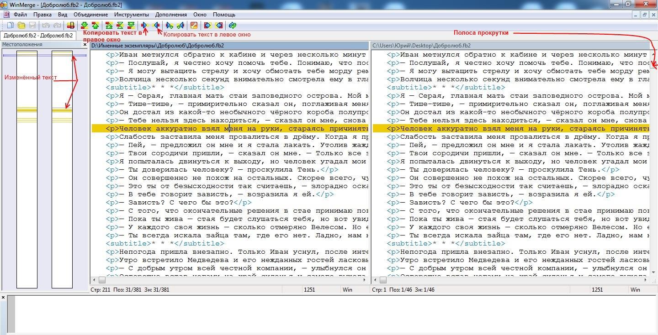Click the current difference toolbar icon
The height and width of the screenshot is (335, 658).
(x=120, y=26)
